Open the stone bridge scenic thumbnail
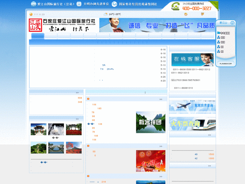The image size is (245, 184). (x=56, y=148)
